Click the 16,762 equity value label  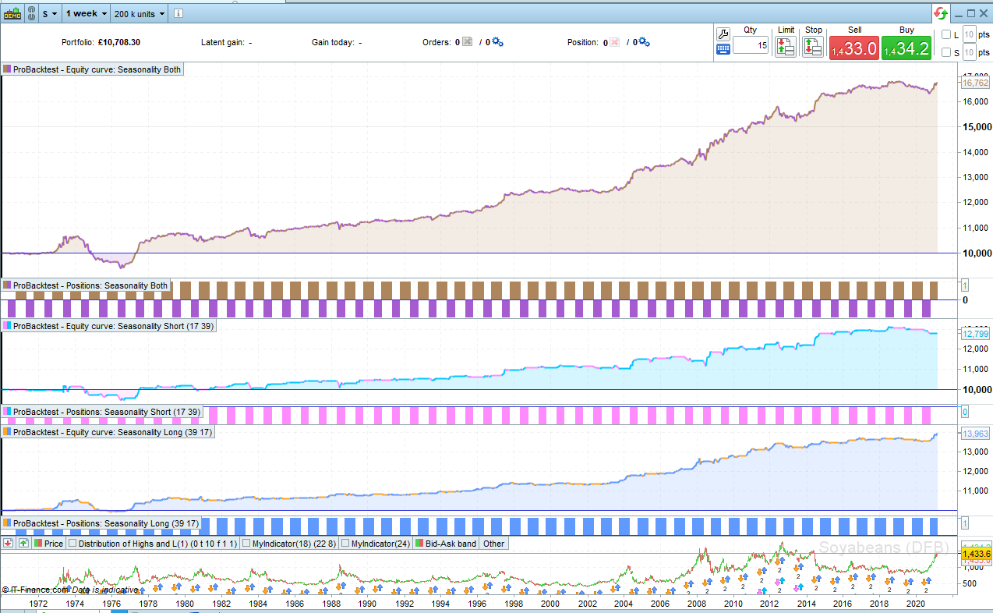(x=975, y=83)
